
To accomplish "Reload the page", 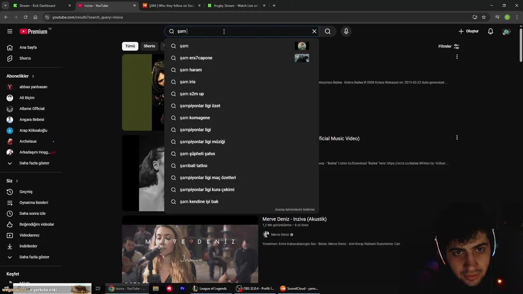I will 25,17.
